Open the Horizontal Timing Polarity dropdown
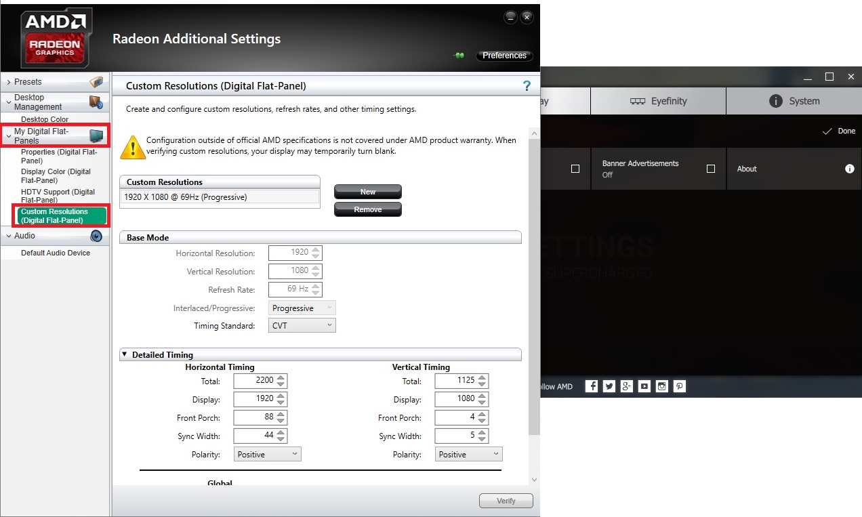Screen dimensions: 862x517 267,454
